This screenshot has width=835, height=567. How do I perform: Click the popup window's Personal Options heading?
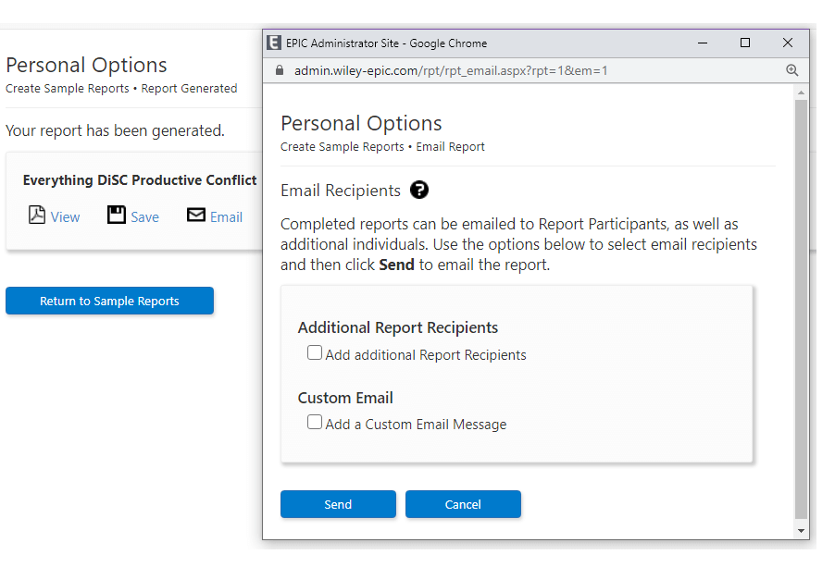click(361, 123)
